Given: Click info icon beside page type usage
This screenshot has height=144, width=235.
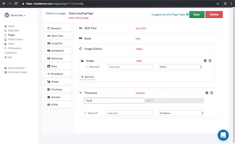Looking at the screenshot, I should click(x=187, y=14).
